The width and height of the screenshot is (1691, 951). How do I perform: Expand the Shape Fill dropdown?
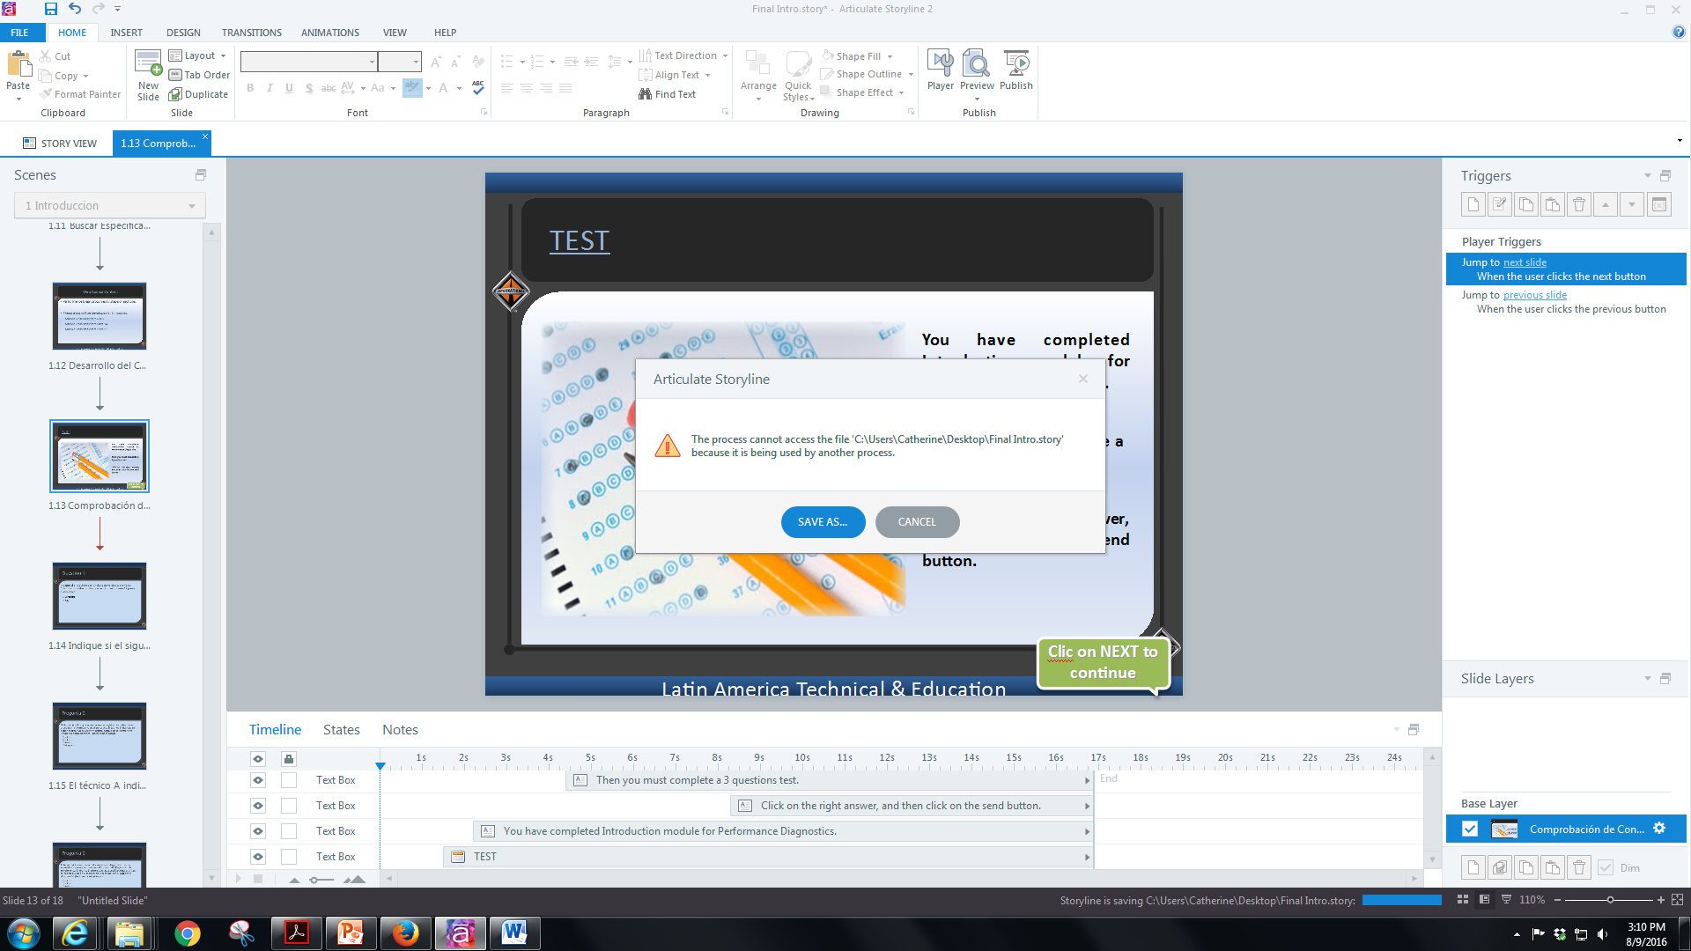click(890, 56)
